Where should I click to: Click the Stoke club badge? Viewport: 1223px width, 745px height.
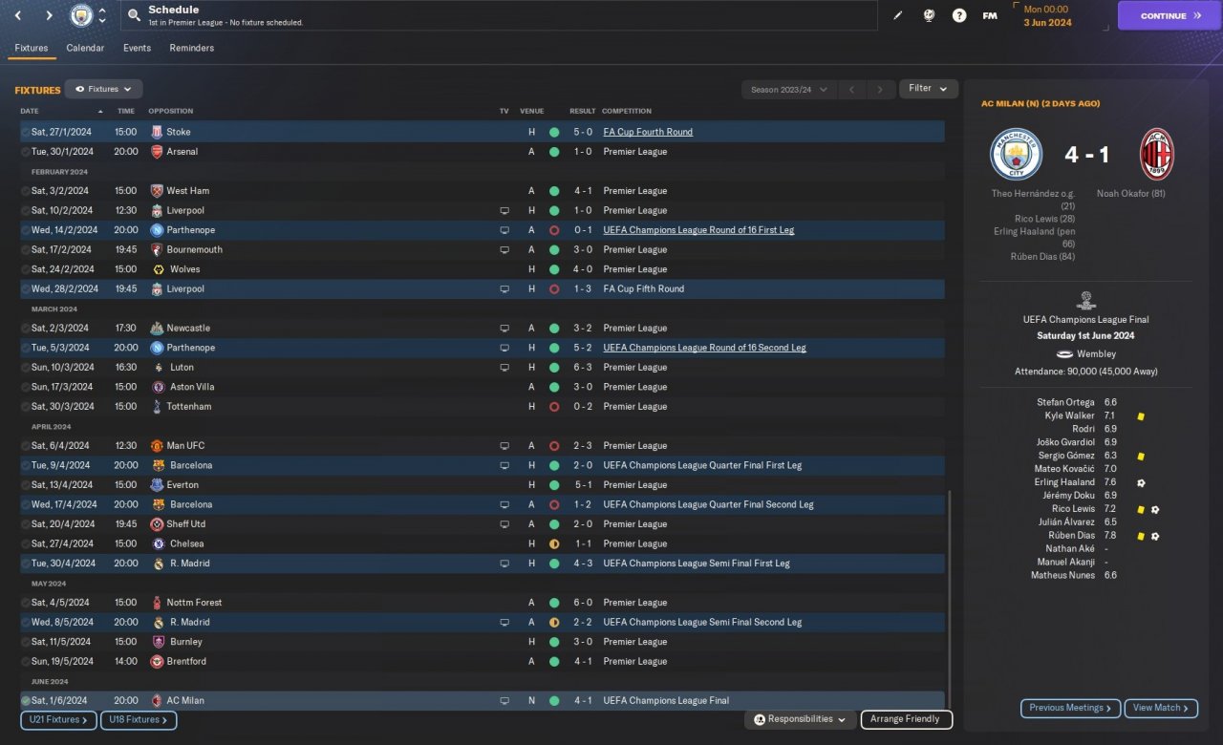click(x=157, y=132)
